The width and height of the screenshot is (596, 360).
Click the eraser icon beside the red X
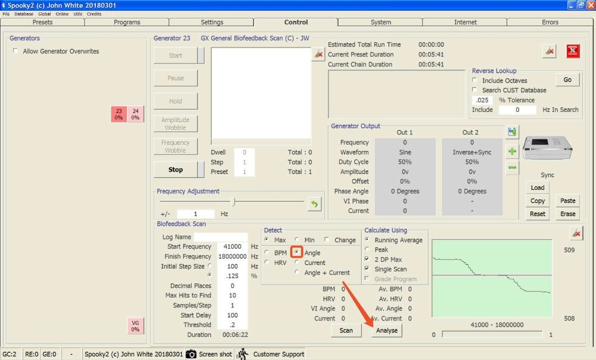click(x=550, y=51)
